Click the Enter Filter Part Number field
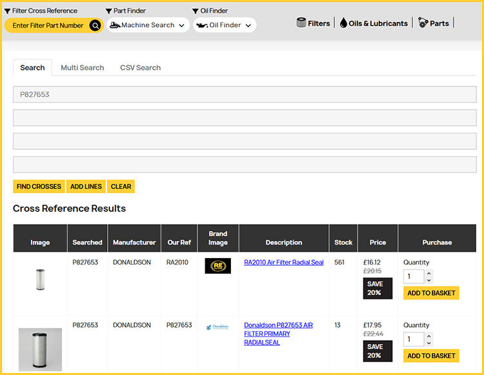This screenshot has width=484, height=375. tap(48, 25)
